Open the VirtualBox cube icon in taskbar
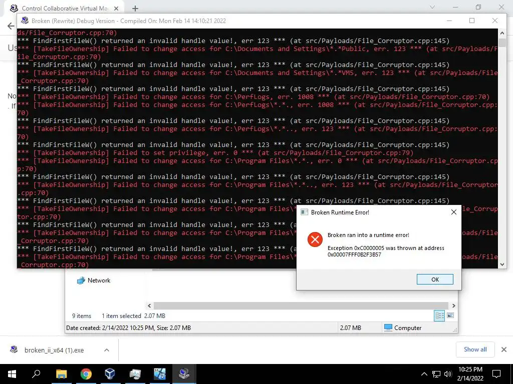Image resolution: width=513 pixels, height=384 pixels. (110, 374)
